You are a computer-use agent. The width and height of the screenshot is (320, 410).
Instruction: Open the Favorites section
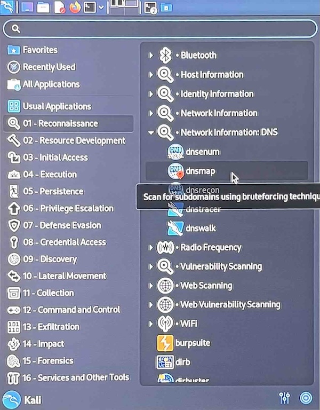(39, 50)
